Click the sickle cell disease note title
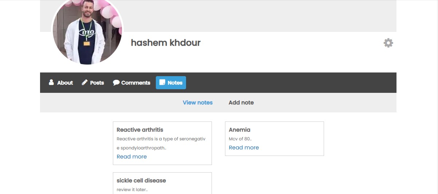Screen dimensions: 438x194 (141, 181)
